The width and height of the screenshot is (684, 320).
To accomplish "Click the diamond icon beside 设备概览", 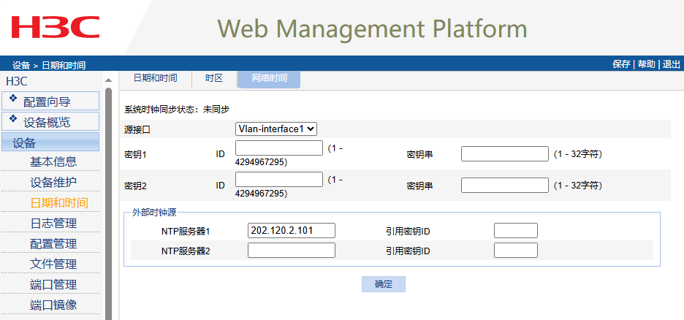I will [x=13, y=119].
